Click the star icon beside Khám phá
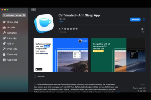 point(4,22)
